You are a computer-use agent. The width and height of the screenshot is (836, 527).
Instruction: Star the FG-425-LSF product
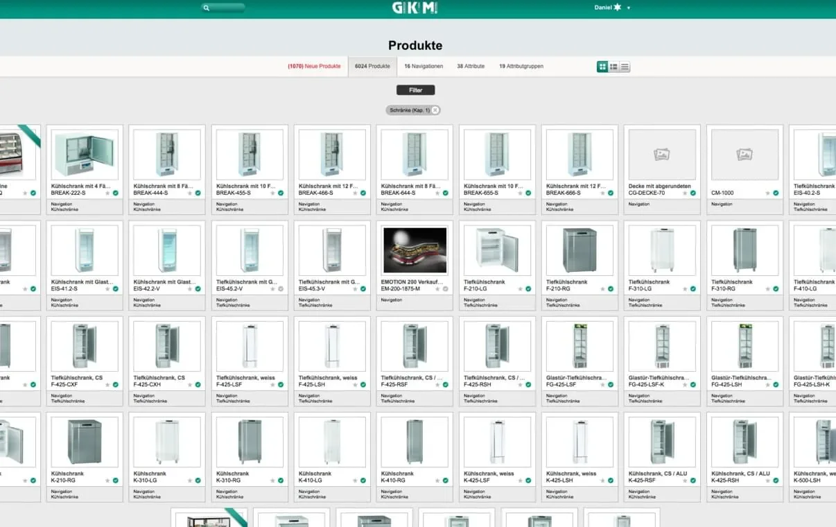point(603,384)
